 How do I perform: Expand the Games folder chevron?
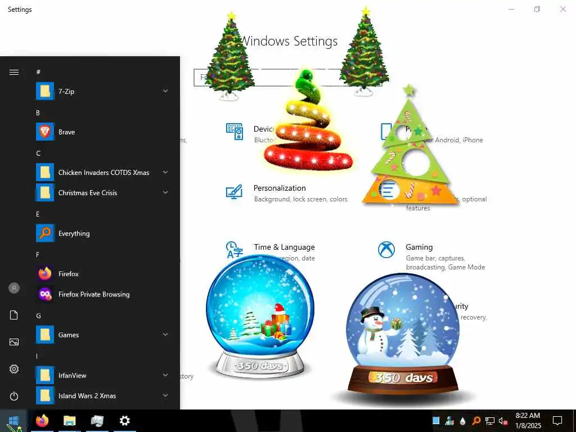click(x=165, y=334)
